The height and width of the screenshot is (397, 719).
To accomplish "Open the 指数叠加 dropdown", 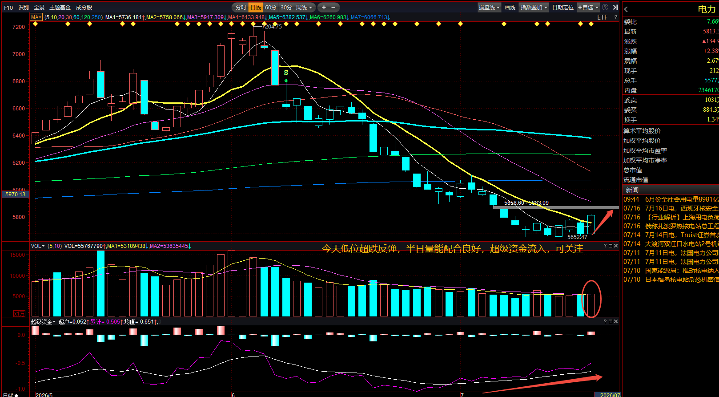I will [534, 7].
